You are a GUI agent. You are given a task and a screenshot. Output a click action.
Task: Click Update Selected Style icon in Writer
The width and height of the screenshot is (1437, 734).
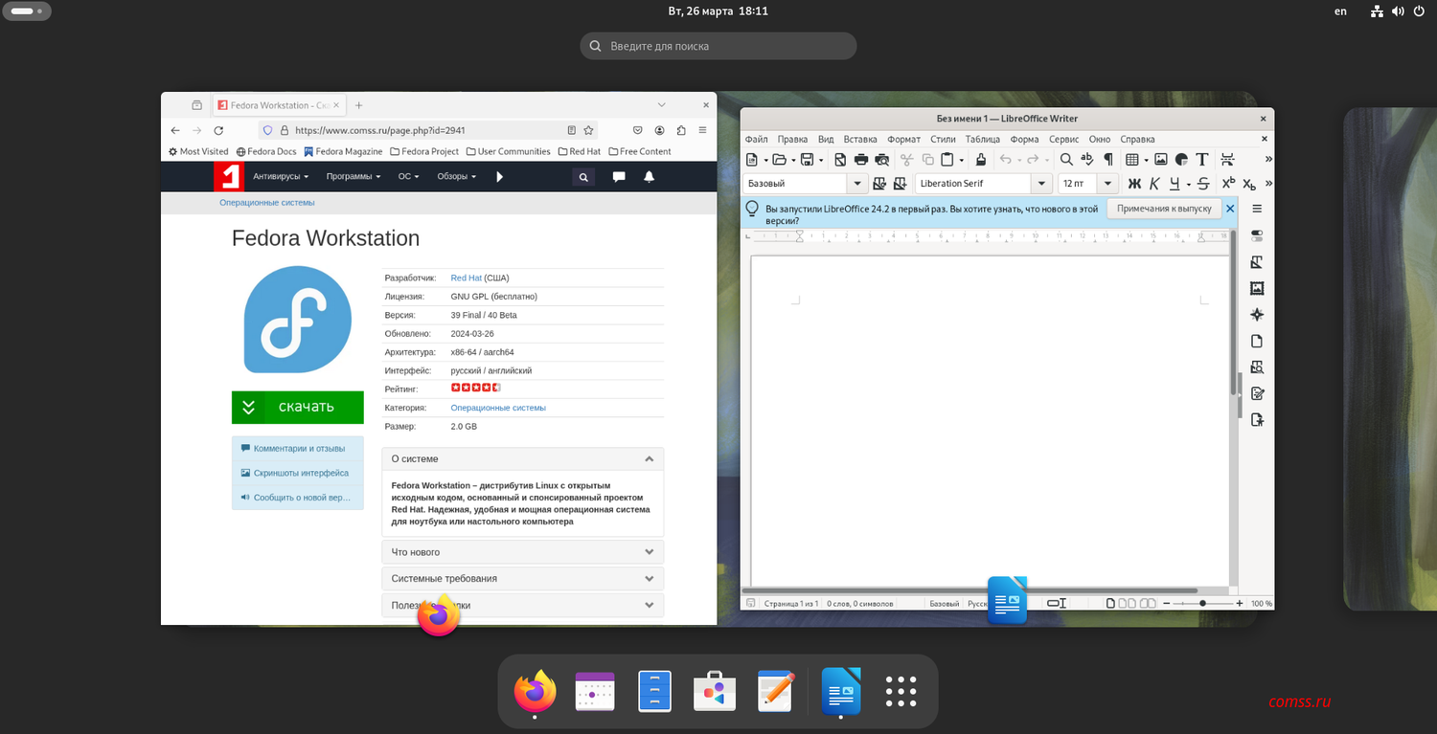pos(879,184)
